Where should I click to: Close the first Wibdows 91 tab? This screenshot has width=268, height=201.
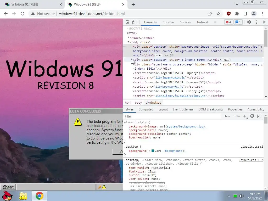[x=61, y=4]
